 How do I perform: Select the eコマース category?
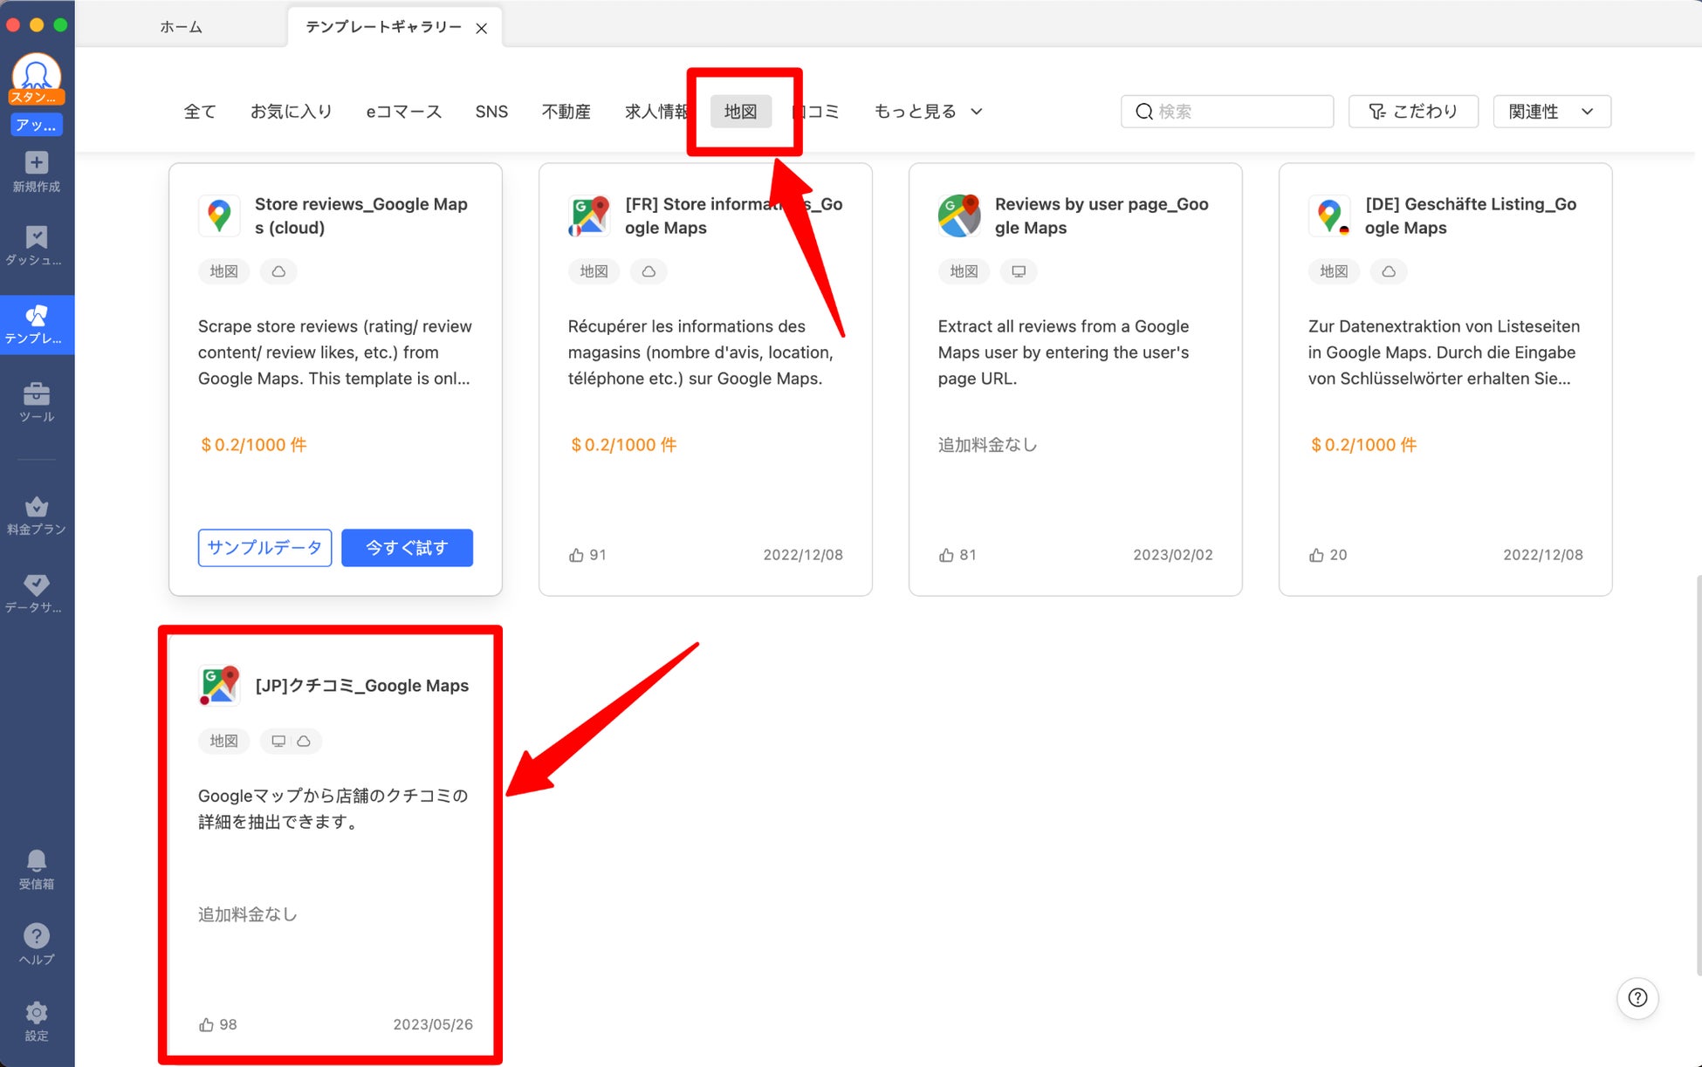click(403, 112)
